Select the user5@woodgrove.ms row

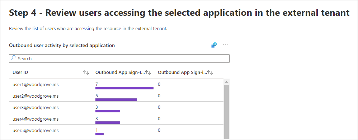(116, 130)
